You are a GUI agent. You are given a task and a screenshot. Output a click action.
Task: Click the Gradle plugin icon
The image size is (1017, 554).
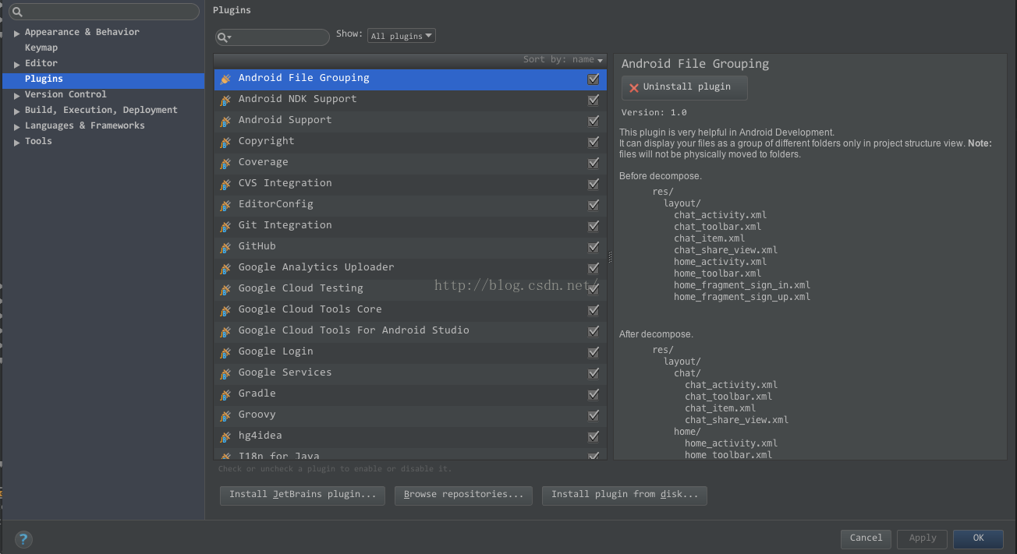[x=225, y=394]
